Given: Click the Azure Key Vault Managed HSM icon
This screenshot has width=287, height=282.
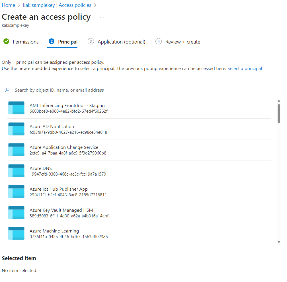Looking at the screenshot, I should (16, 213).
